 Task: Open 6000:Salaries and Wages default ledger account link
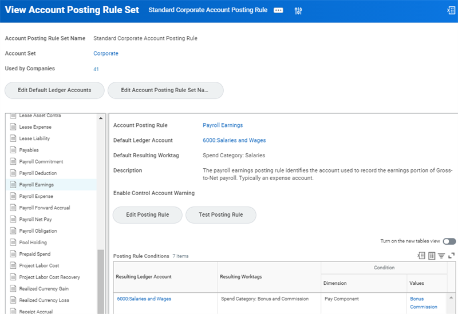coord(234,140)
